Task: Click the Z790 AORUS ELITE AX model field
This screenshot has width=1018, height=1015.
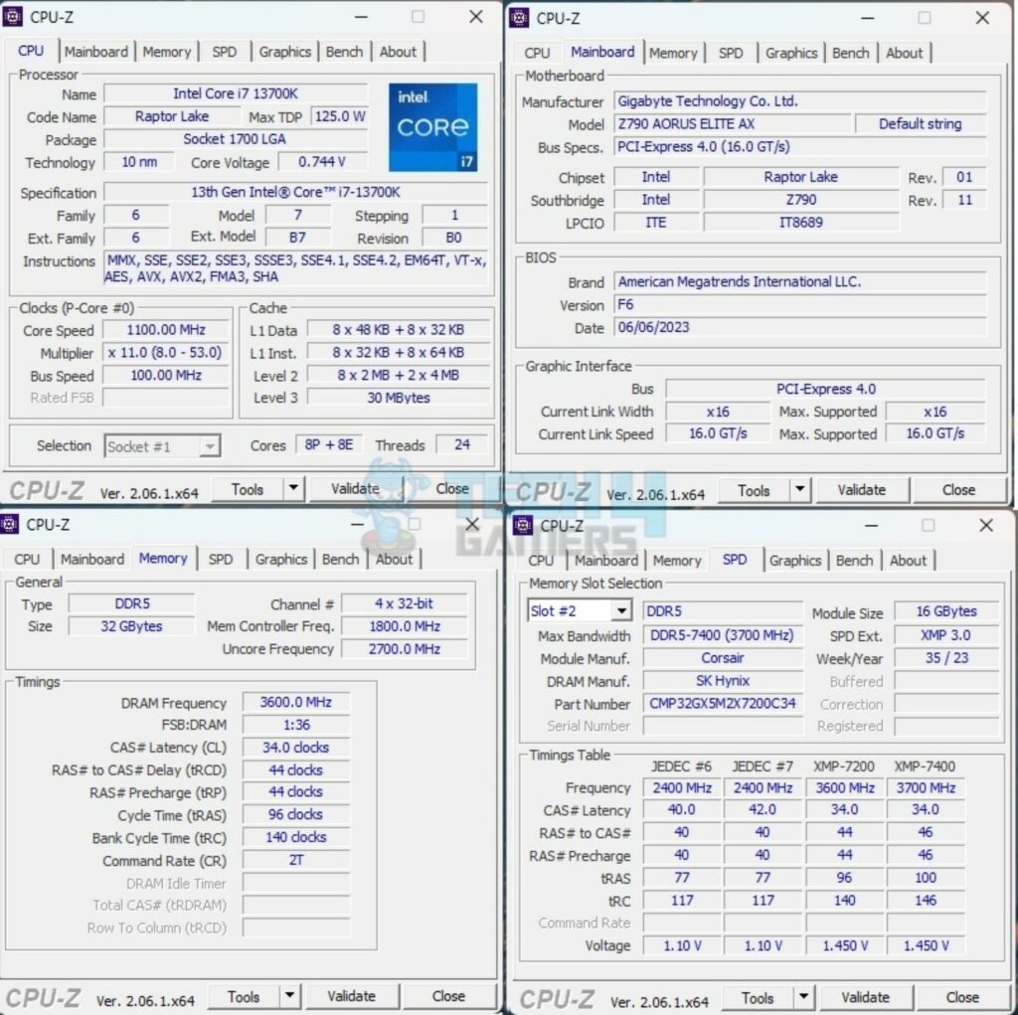Action: 733,123
